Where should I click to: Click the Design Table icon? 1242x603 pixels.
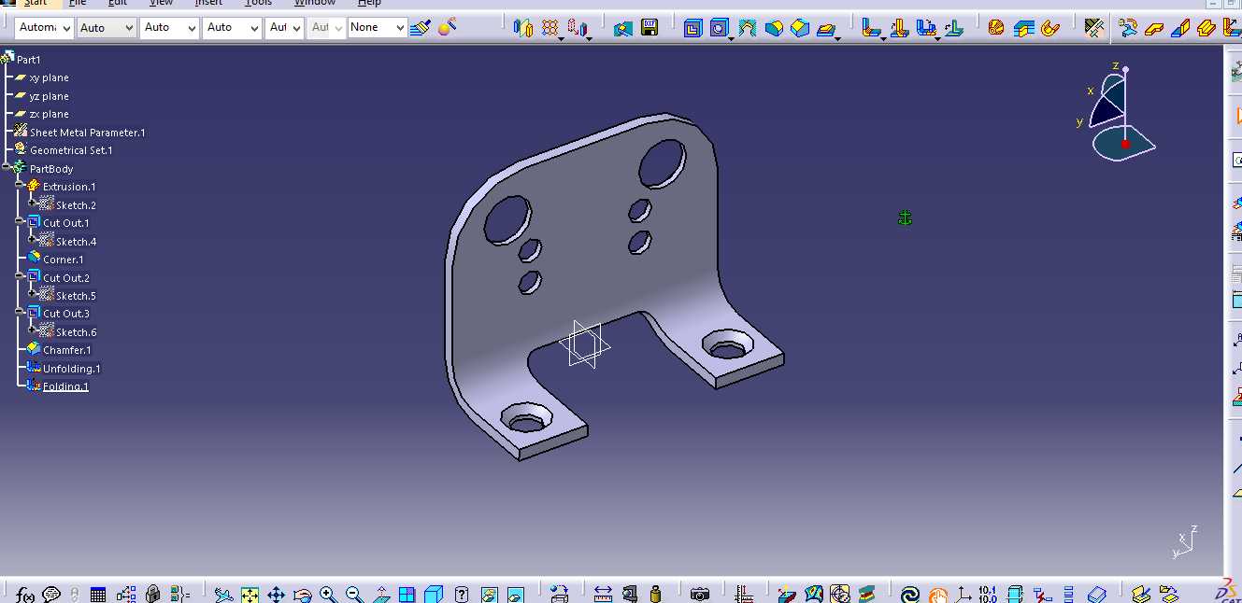coord(98,594)
